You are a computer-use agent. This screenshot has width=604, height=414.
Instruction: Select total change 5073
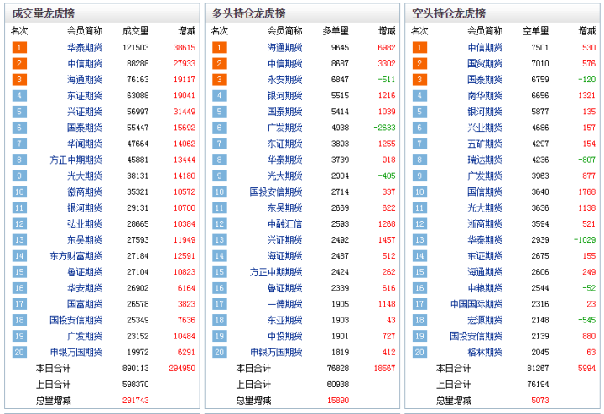point(540,400)
